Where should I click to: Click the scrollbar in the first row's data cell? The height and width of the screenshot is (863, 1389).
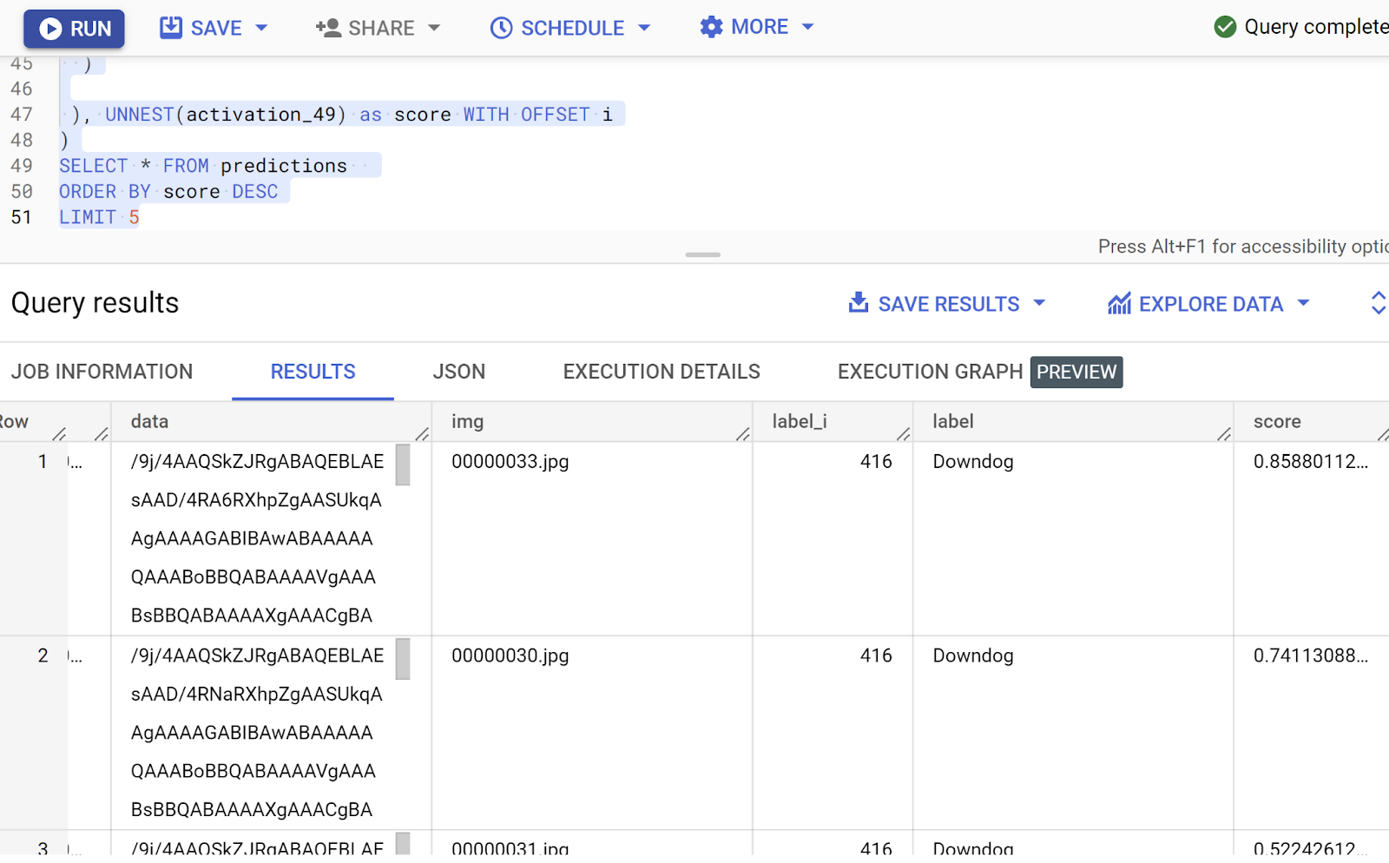point(403,464)
